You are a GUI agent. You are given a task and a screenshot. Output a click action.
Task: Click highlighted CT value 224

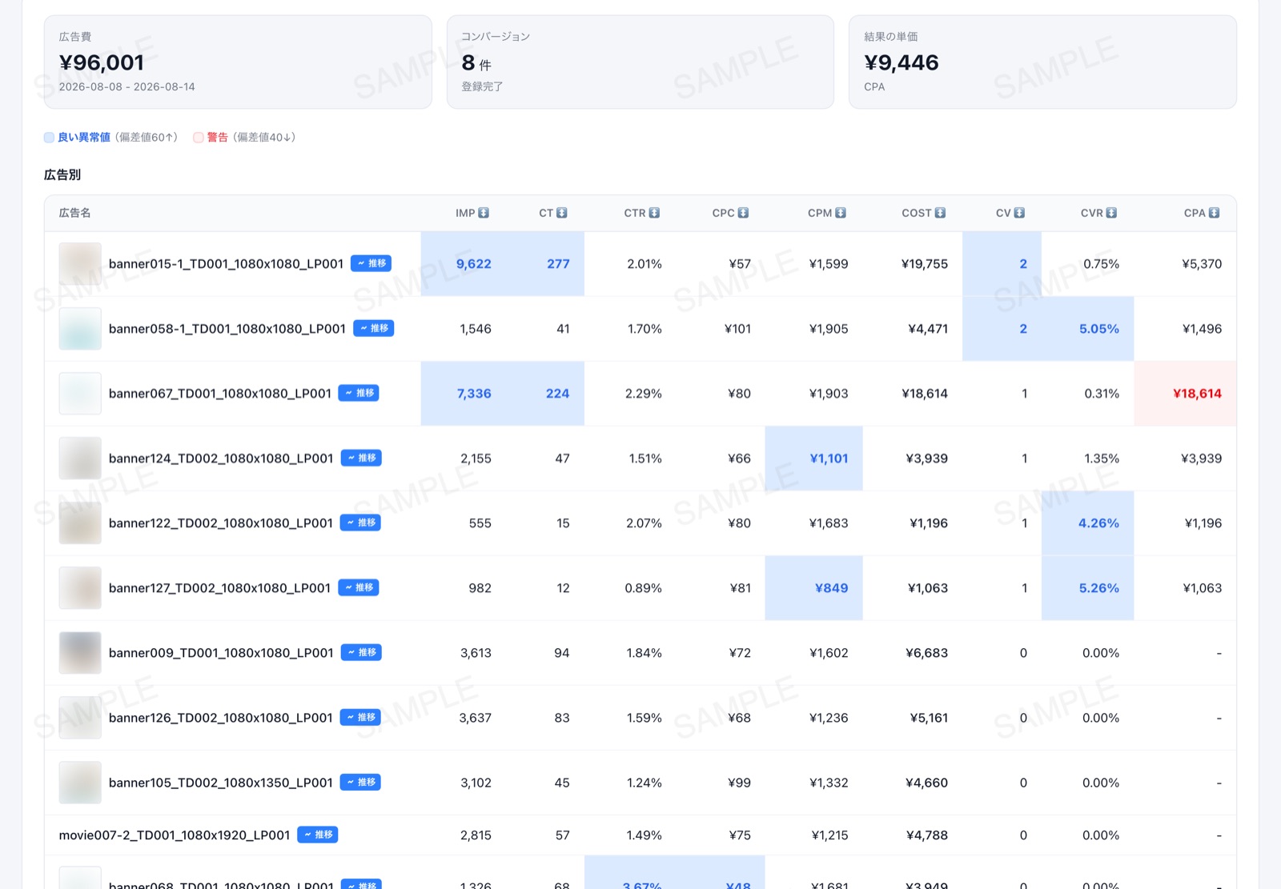pos(557,393)
